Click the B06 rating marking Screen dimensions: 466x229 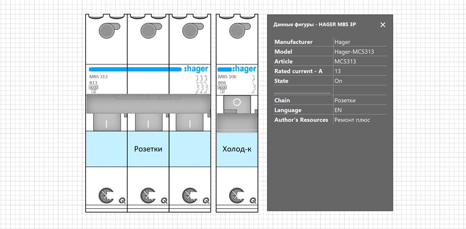[x=222, y=83]
